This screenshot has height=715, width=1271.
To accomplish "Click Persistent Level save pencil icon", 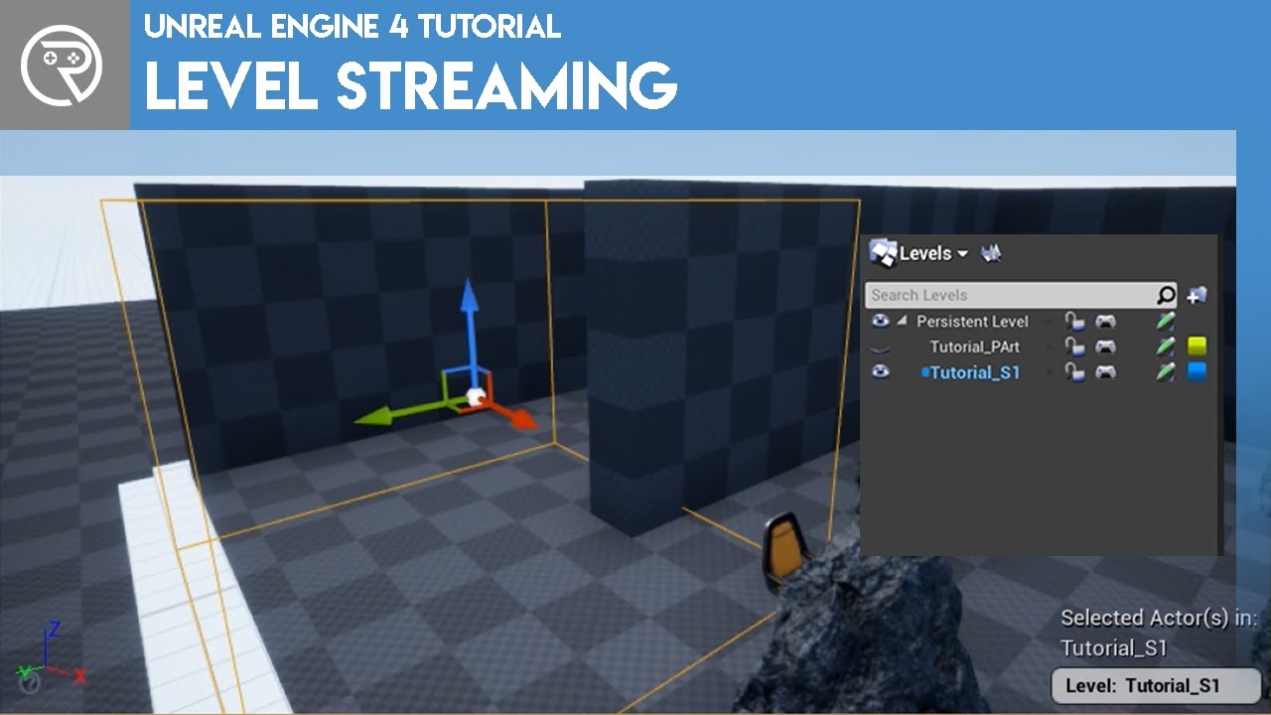I will [1166, 321].
